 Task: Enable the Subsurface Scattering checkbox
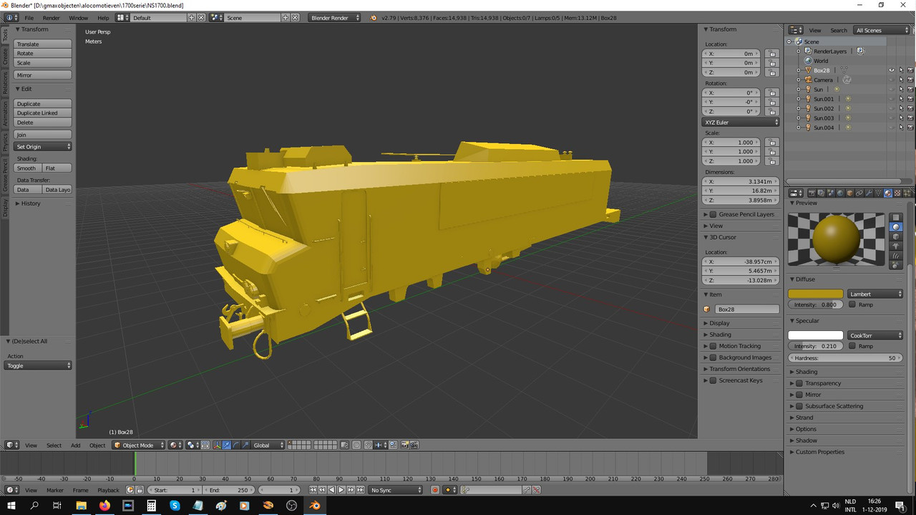point(799,406)
